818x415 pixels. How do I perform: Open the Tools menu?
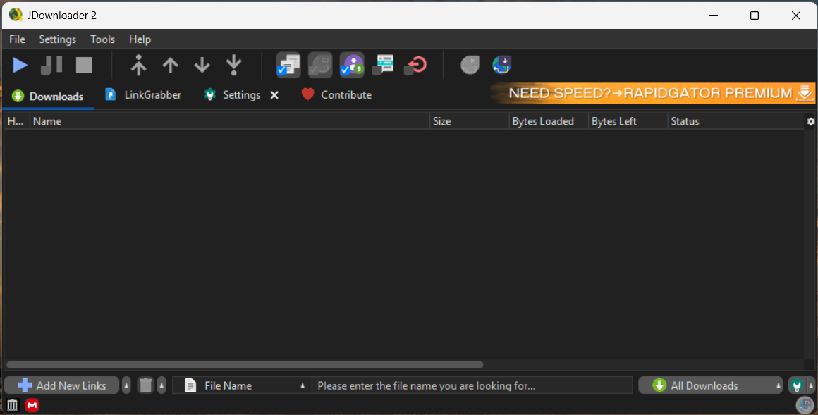(103, 39)
